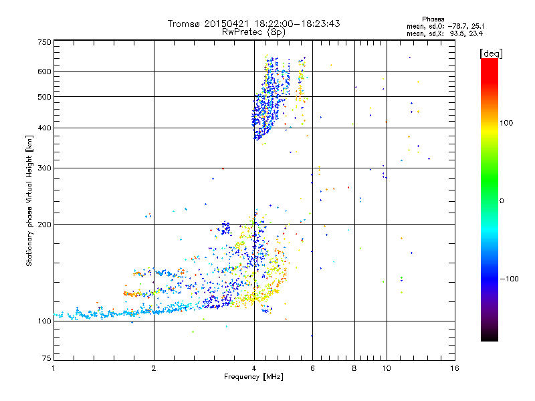
Task: Click the colorbar '-100' tick label
Action: click(509, 279)
